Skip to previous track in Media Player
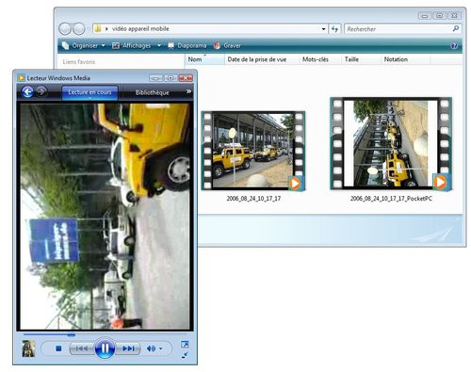471x372 pixels. 82,348
